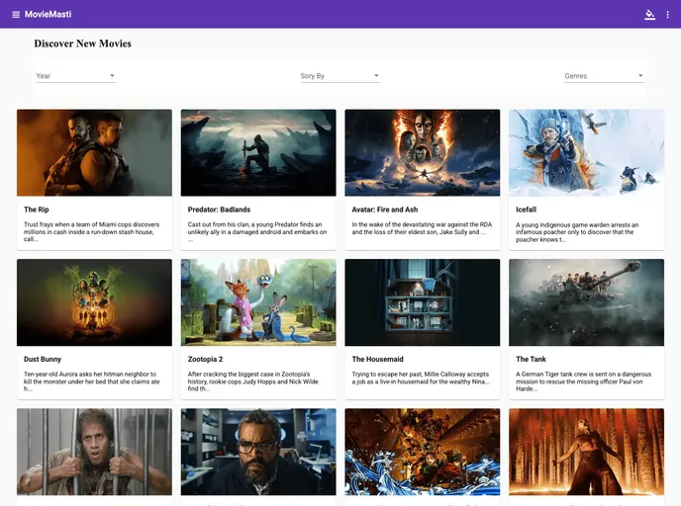The width and height of the screenshot is (681, 506).
Task: Expand the Genres filter dropdown
Action: point(604,76)
